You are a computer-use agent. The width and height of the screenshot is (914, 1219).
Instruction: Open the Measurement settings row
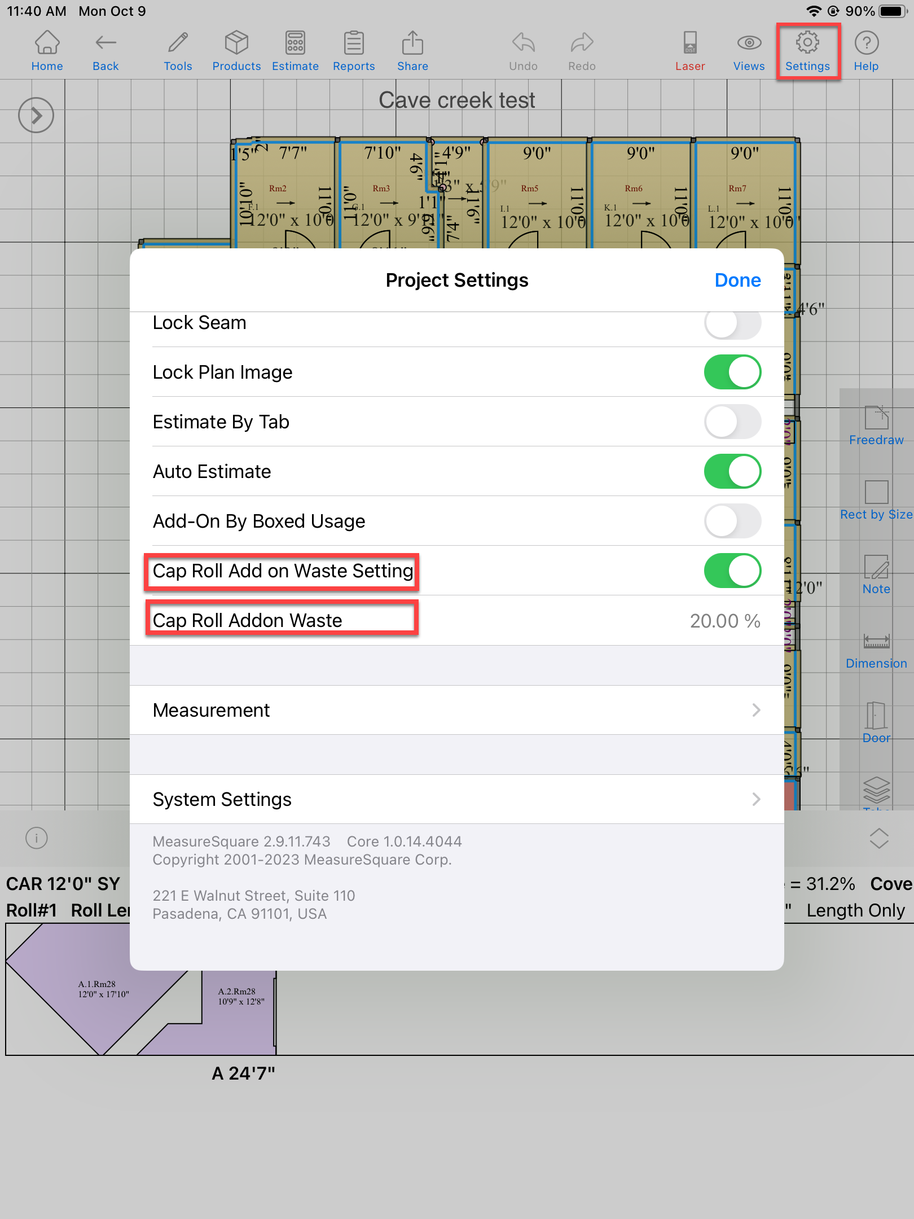(457, 710)
